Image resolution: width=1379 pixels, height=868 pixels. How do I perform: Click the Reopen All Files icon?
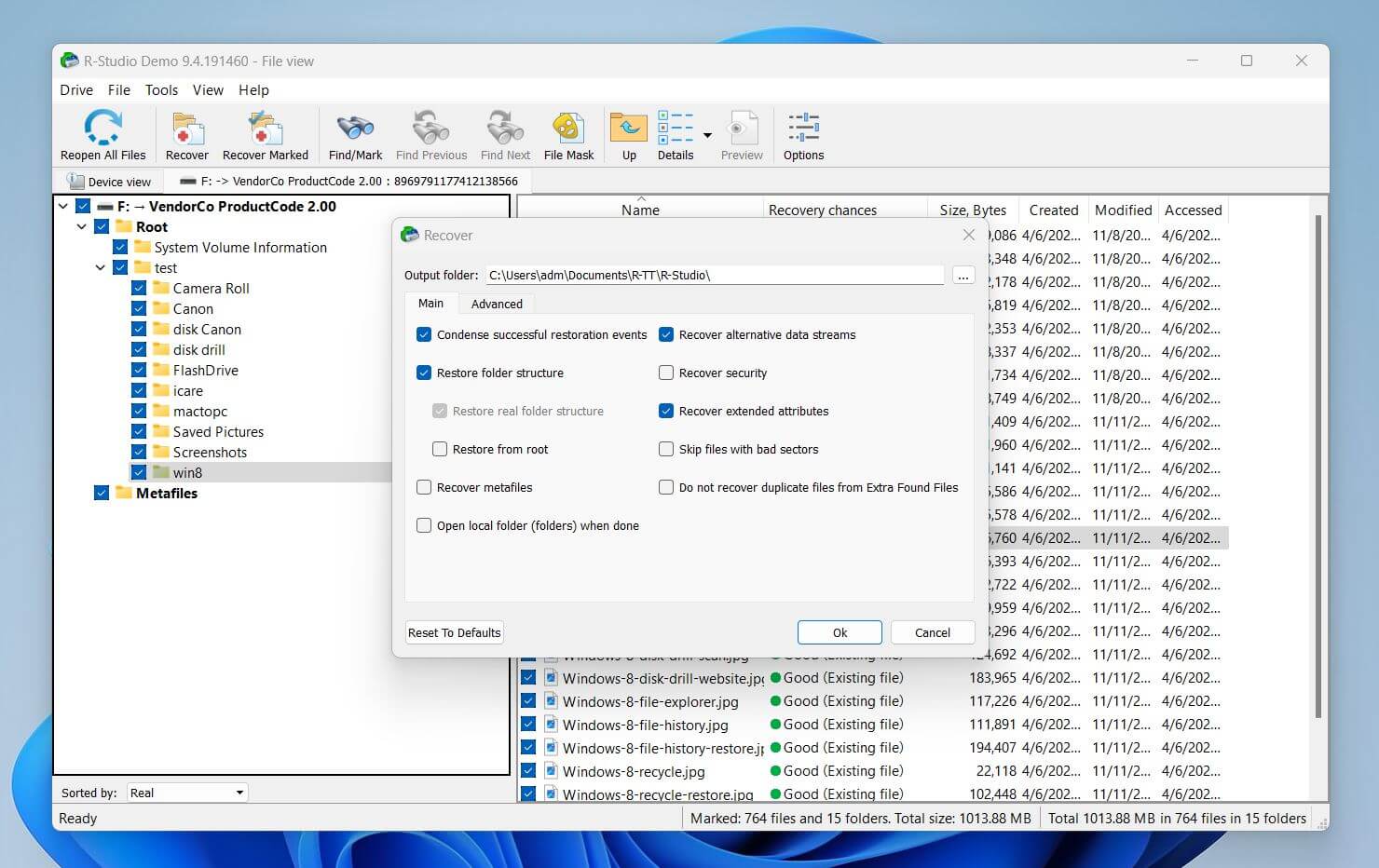[x=102, y=129]
